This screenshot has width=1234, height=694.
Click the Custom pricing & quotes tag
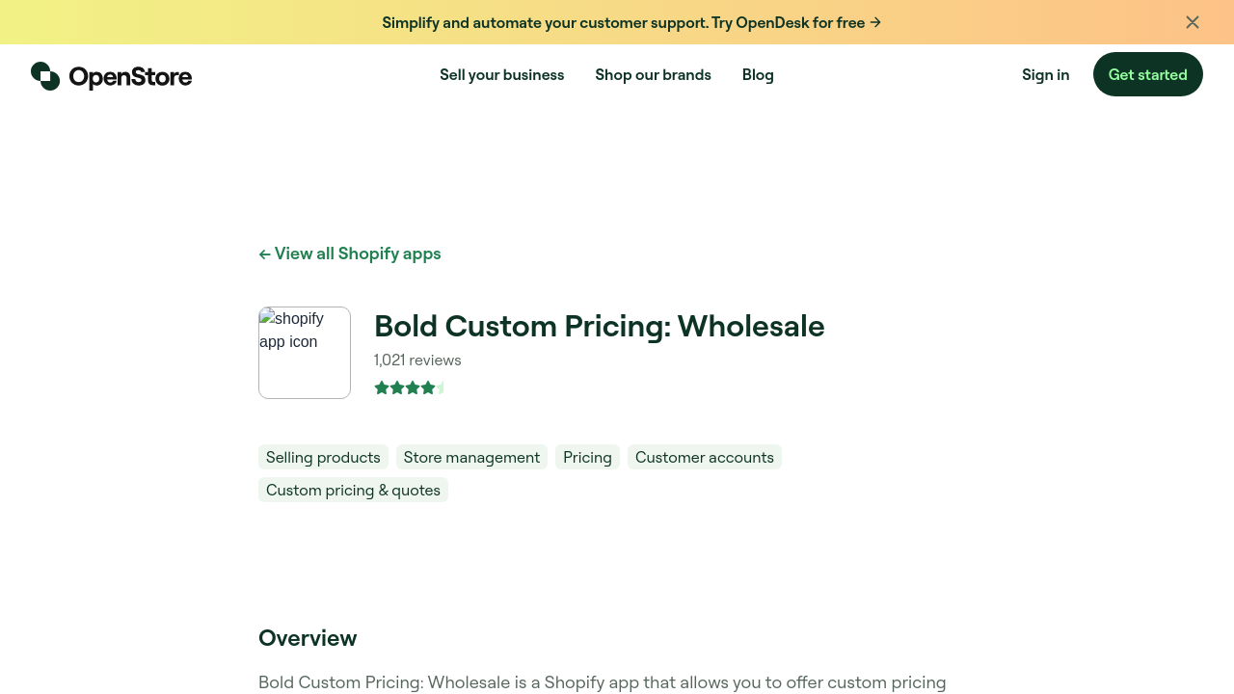[353, 490]
